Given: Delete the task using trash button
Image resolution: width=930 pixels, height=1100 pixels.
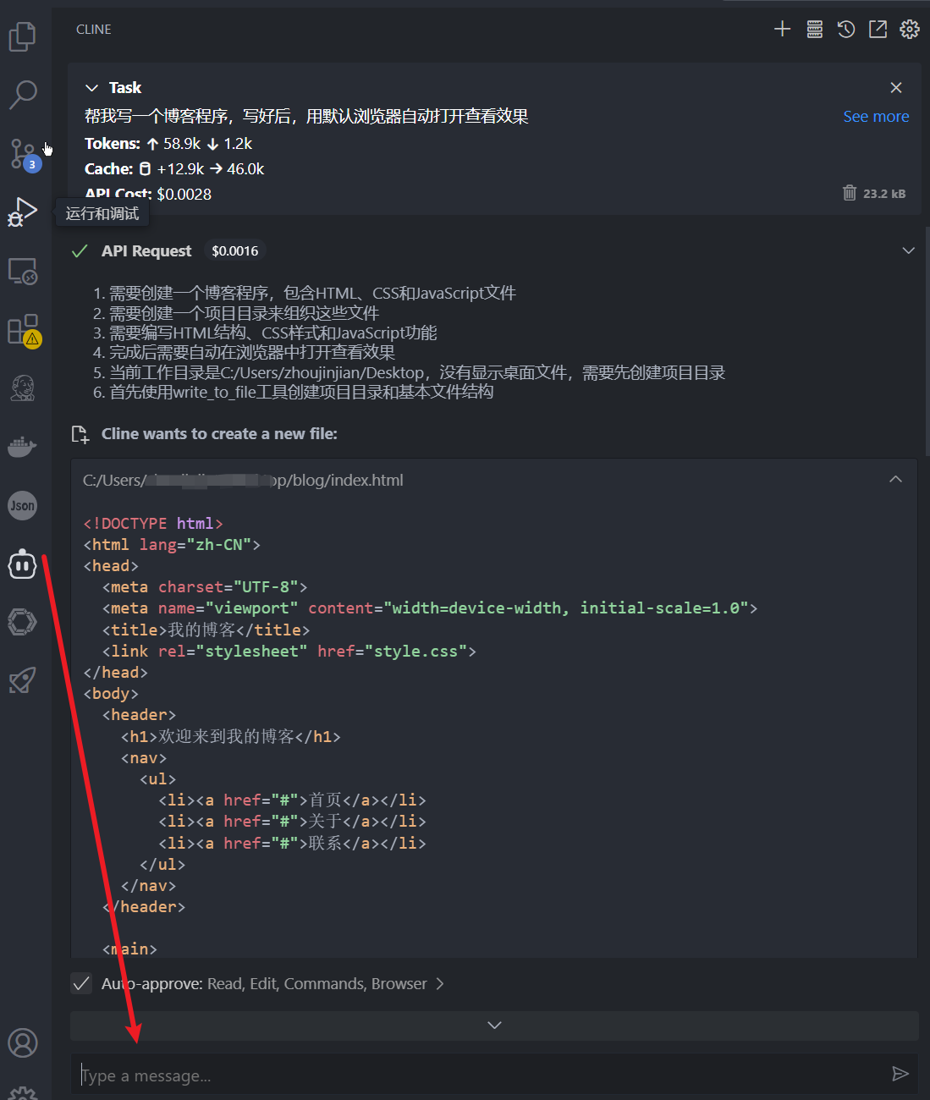Looking at the screenshot, I should tap(850, 193).
